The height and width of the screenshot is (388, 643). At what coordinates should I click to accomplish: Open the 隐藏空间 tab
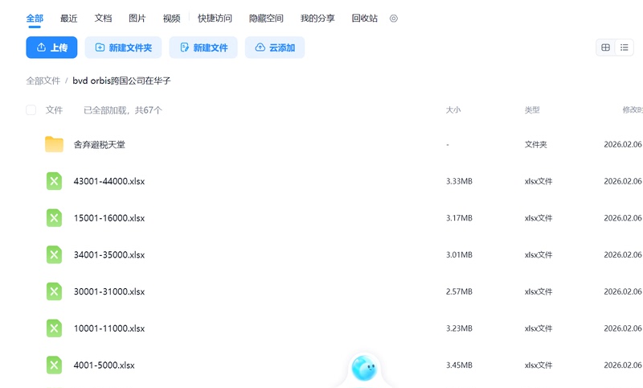[x=266, y=18]
